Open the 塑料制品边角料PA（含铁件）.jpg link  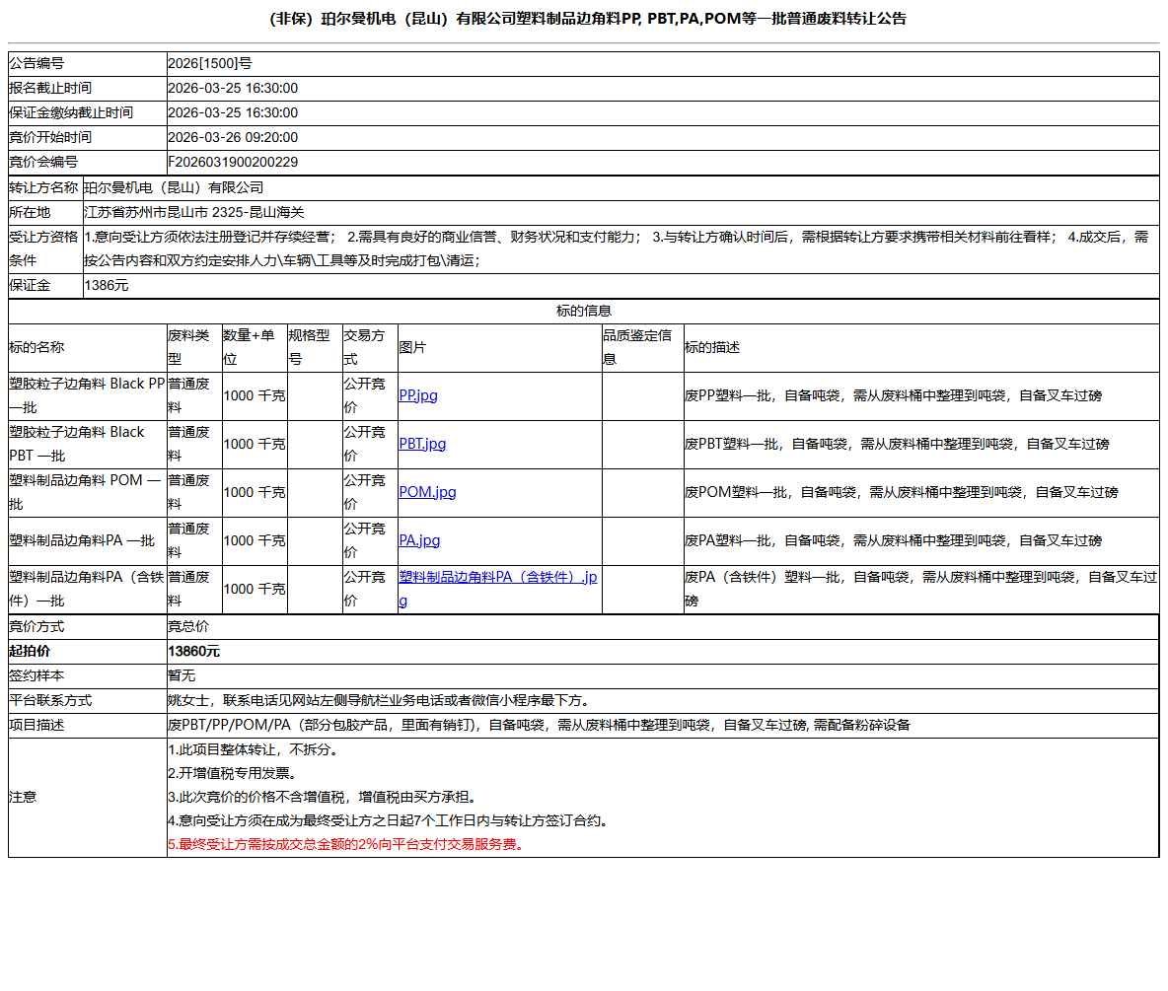(497, 578)
